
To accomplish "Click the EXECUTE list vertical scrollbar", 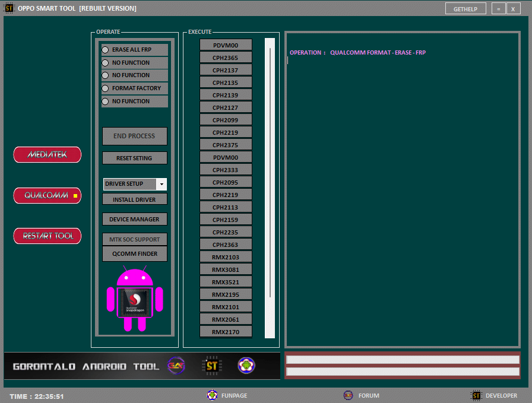I will (x=270, y=188).
